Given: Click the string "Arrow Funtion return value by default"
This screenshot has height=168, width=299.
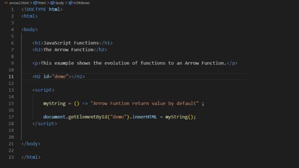Looking at the screenshot, I should (145, 104).
